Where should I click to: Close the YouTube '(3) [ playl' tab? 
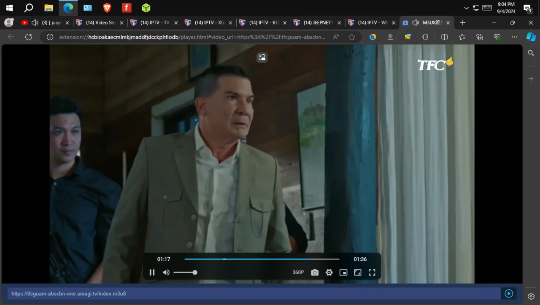click(x=67, y=23)
